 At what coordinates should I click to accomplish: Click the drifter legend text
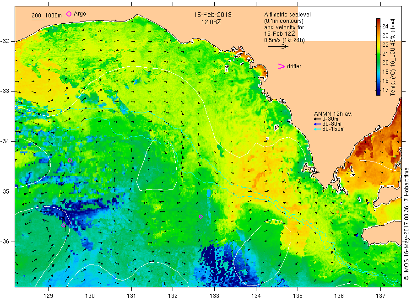(x=294, y=66)
